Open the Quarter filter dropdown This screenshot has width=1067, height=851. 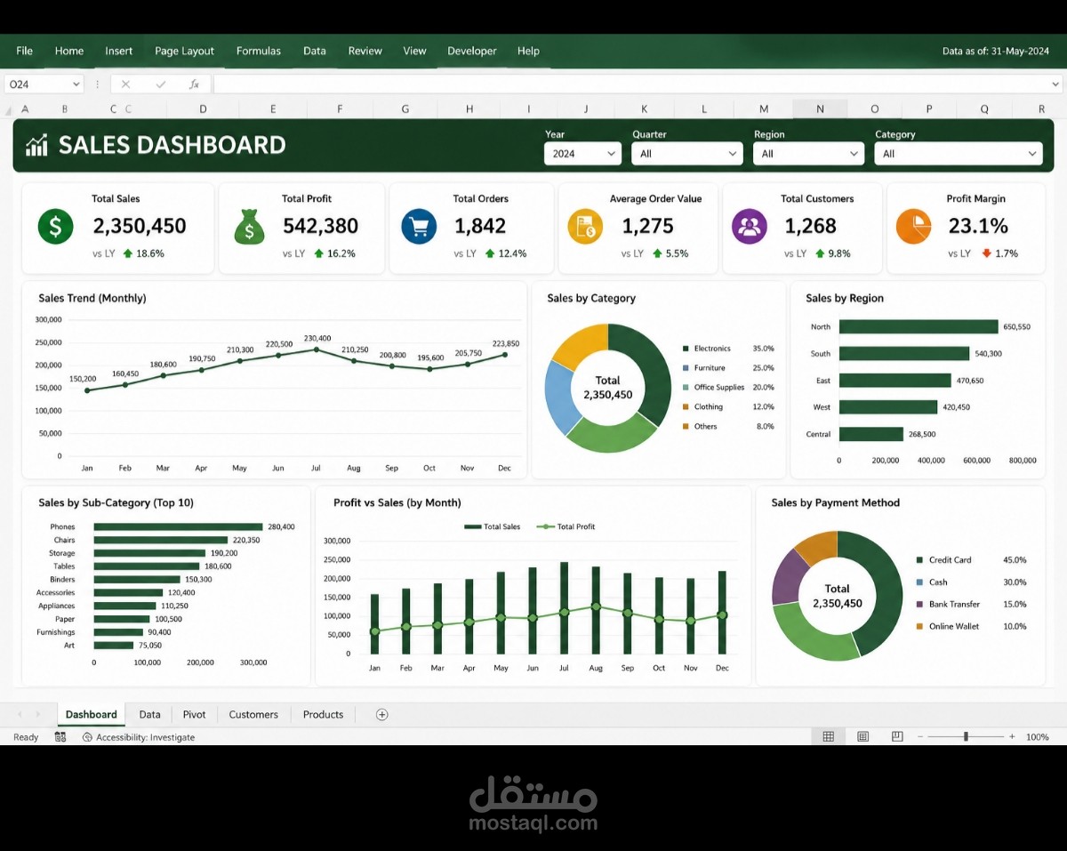(686, 154)
